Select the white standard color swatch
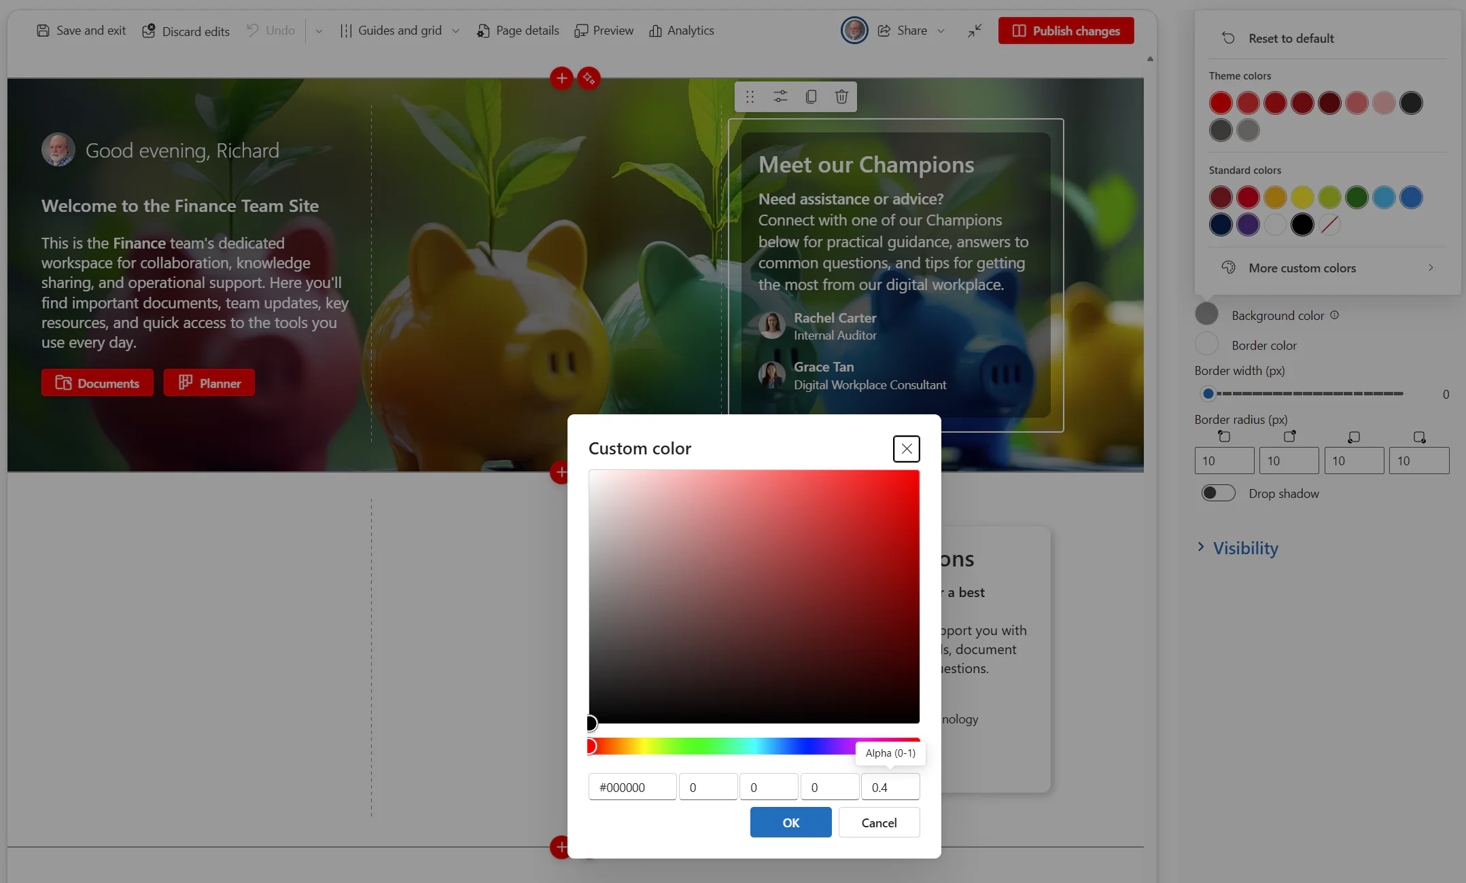This screenshot has height=883, width=1466. (1275, 225)
